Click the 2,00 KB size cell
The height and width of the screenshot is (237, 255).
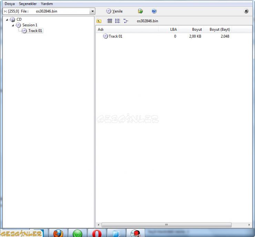coord(195,36)
